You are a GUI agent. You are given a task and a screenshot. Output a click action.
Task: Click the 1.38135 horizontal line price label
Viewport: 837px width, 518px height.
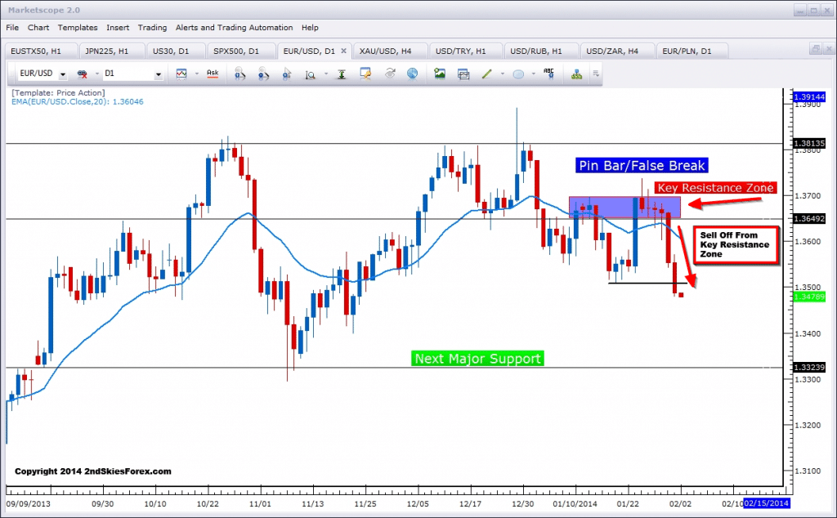tap(809, 144)
